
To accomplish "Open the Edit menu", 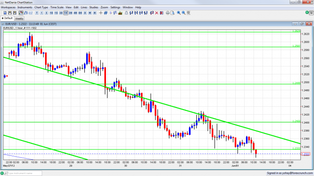I will pos(76,7).
